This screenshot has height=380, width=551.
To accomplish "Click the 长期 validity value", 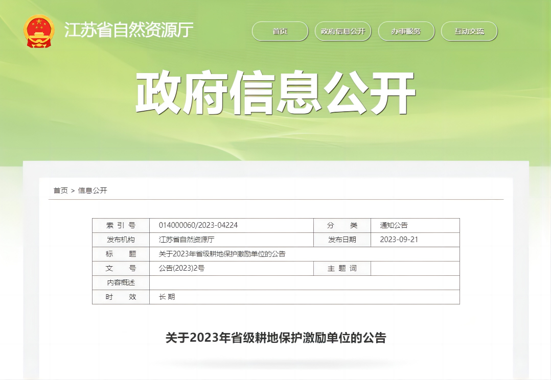I will tap(167, 297).
